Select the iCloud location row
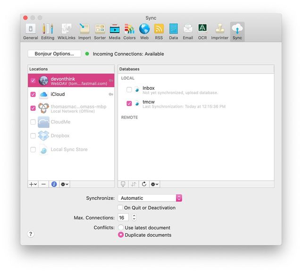Image resolution: width=302 pixels, height=272 pixels. pyautogui.click(x=71, y=94)
